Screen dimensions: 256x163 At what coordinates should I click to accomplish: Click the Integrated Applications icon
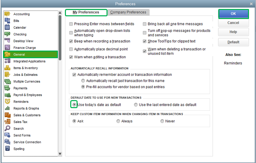click(x=7, y=61)
